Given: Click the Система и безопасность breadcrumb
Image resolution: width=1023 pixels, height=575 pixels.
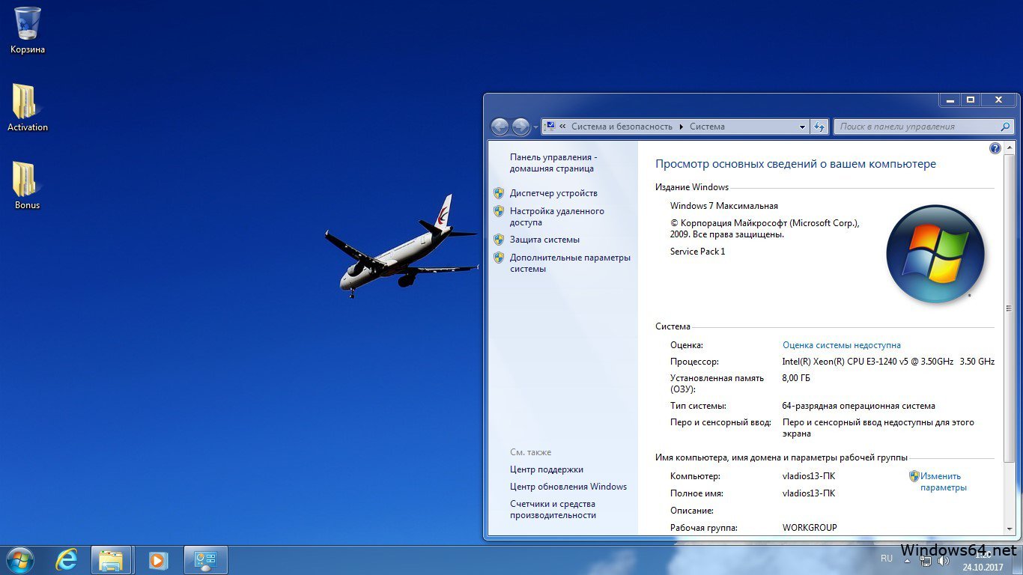Looking at the screenshot, I should [x=622, y=127].
